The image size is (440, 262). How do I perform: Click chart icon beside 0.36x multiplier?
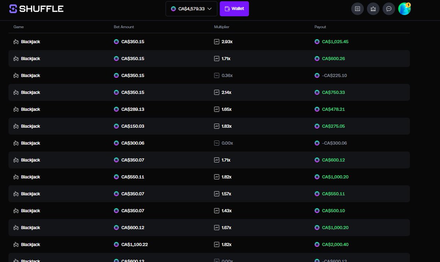(217, 75)
